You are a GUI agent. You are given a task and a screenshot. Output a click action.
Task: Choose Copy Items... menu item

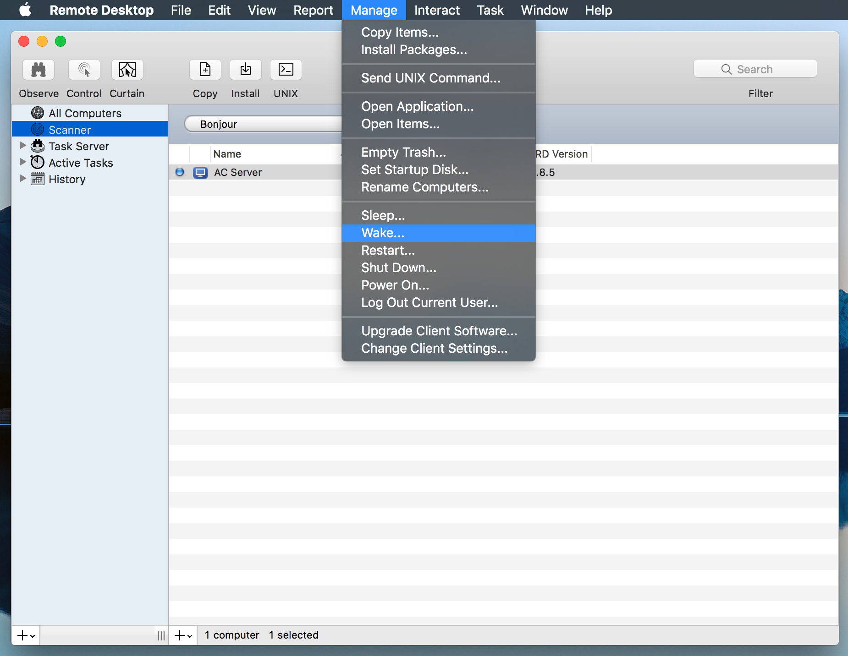coord(439,33)
